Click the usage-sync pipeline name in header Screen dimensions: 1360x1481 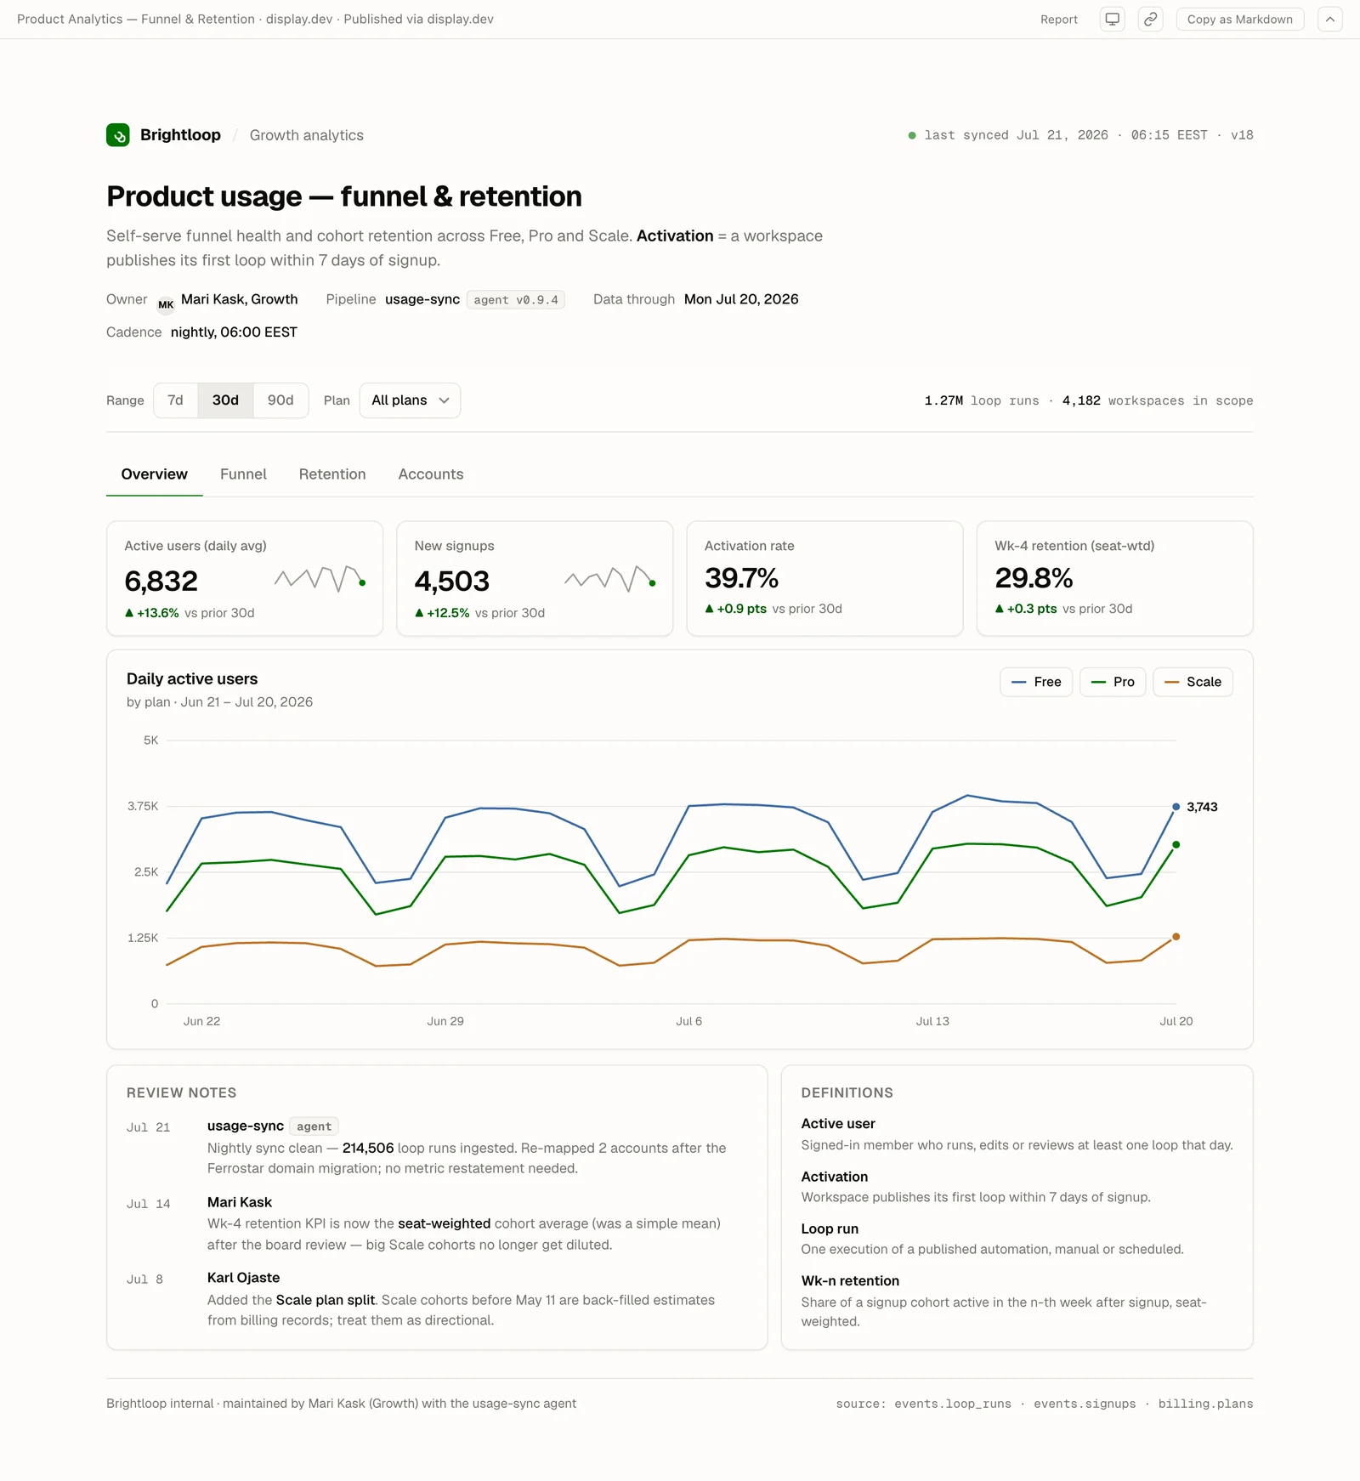coord(422,299)
